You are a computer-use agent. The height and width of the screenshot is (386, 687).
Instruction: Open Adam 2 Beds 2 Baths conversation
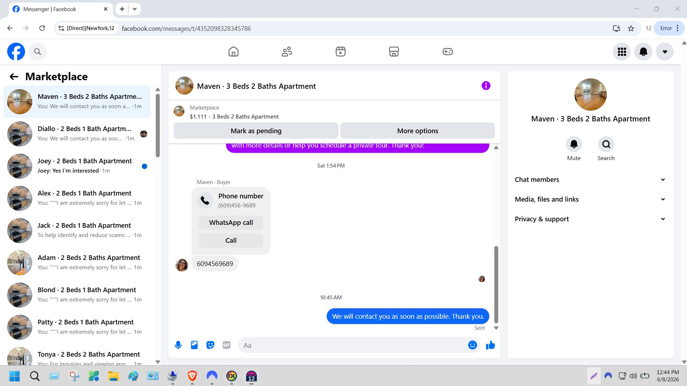(77, 263)
